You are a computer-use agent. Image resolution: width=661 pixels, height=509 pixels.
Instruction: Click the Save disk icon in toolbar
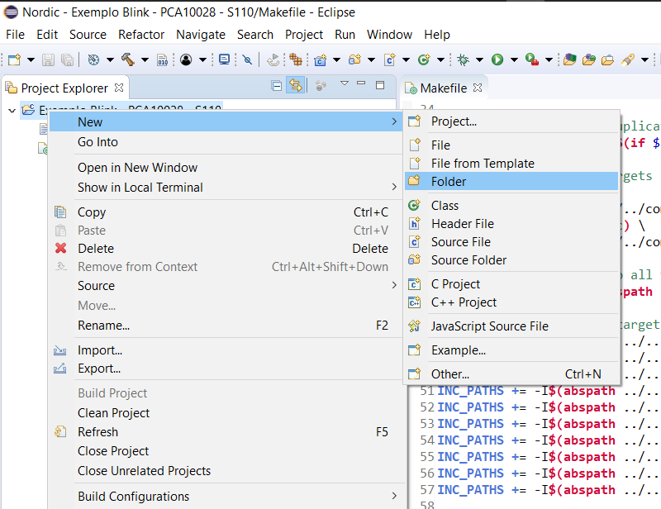pos(48,59)
